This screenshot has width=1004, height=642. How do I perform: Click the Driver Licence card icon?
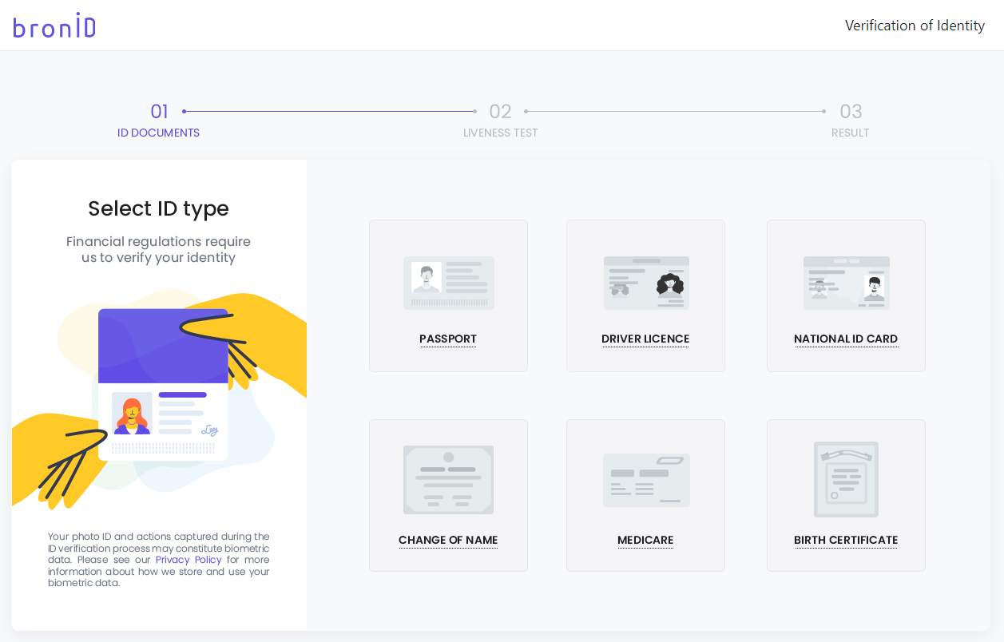tap(645, 283)
